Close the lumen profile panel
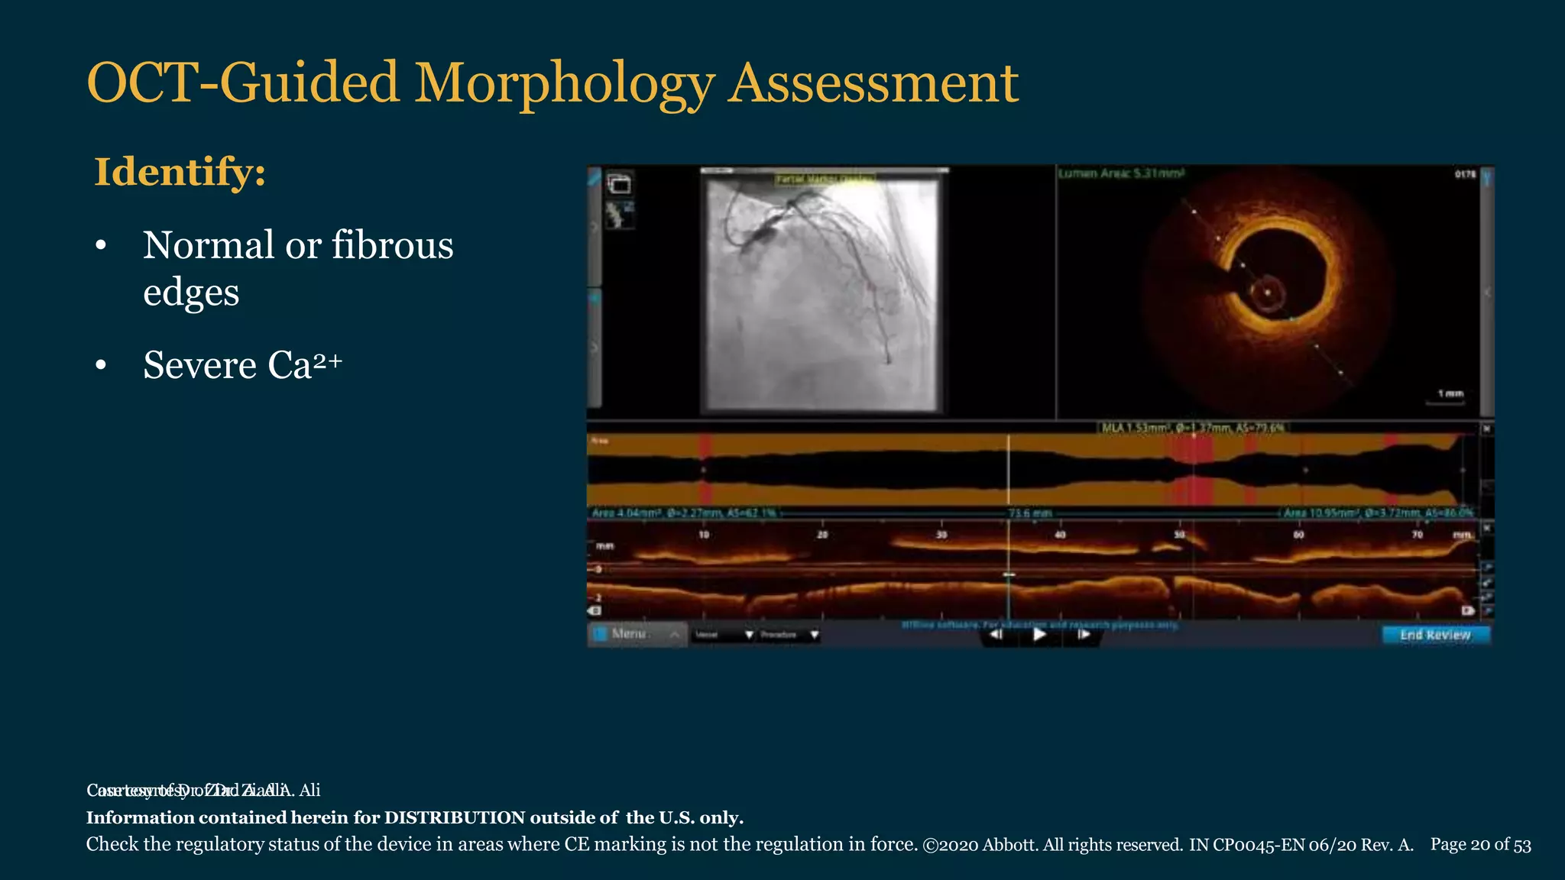The image size is (1565, 880). 1486,429
